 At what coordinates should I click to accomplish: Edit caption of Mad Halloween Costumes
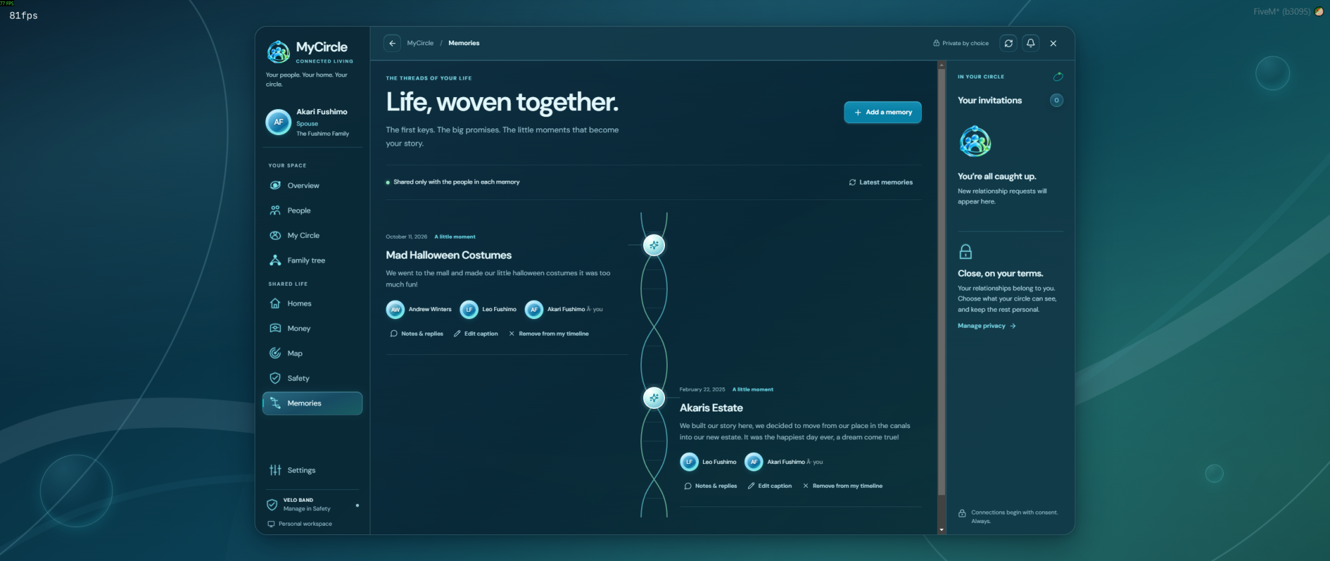(475, 334)
